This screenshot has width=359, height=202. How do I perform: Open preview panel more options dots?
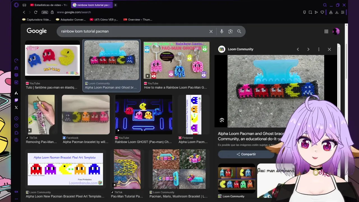[319, 49]
